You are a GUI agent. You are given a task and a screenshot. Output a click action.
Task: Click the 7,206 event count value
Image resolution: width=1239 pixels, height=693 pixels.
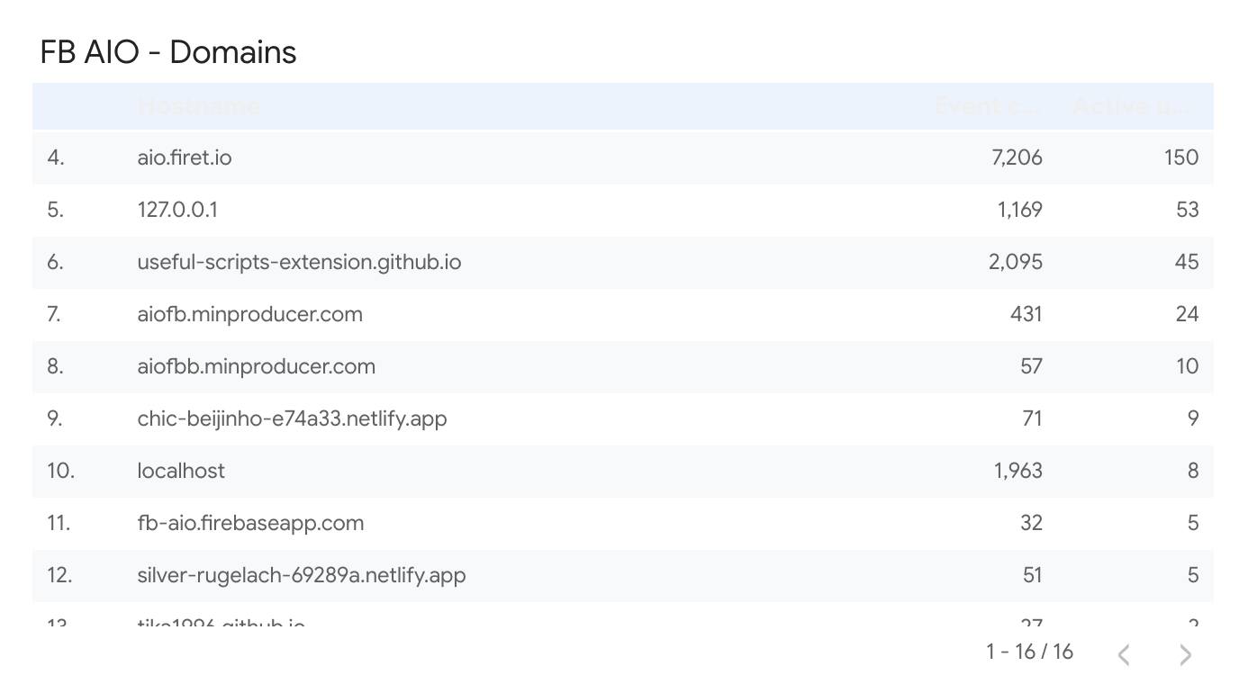(1017, 157)
